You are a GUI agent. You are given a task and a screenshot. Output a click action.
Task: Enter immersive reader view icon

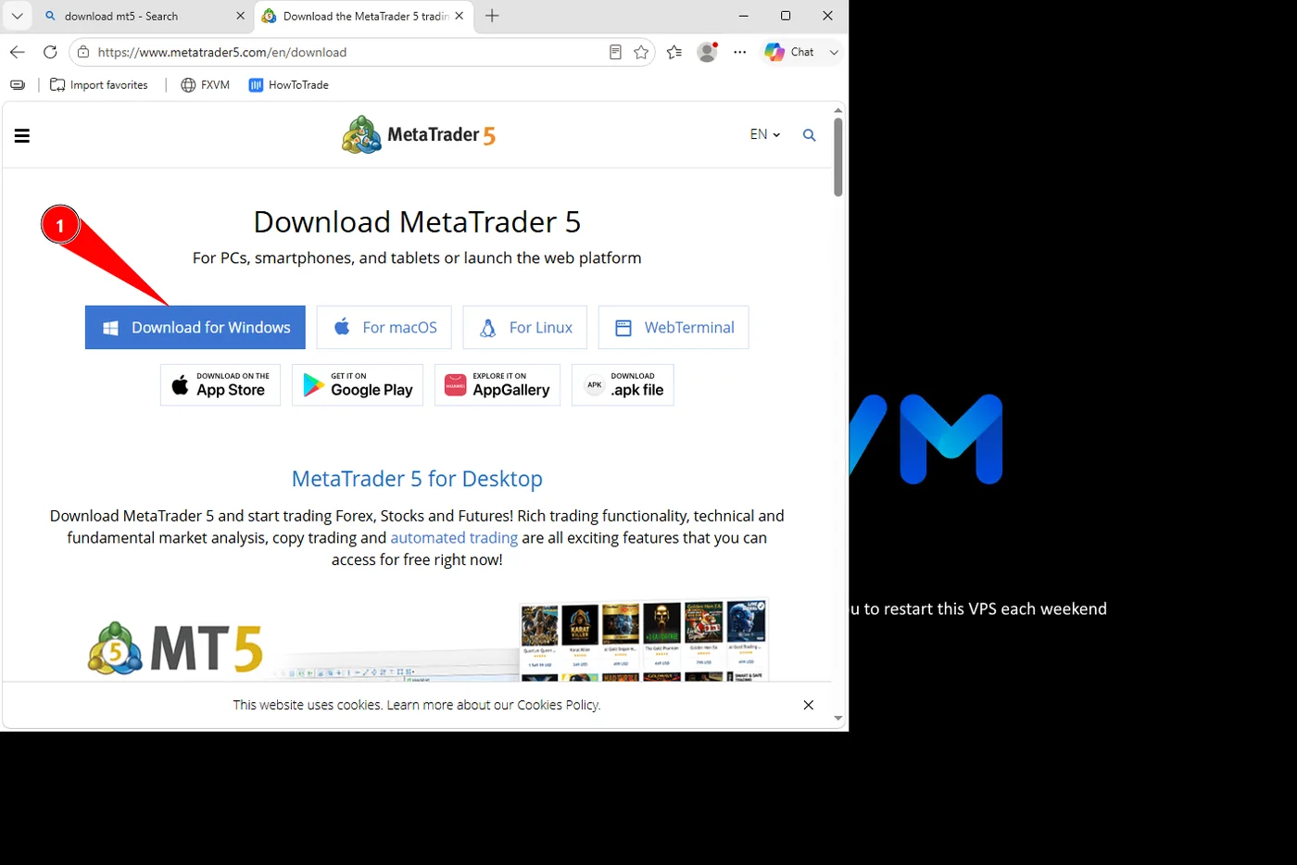pyautogui.click(x=615, y=53)
